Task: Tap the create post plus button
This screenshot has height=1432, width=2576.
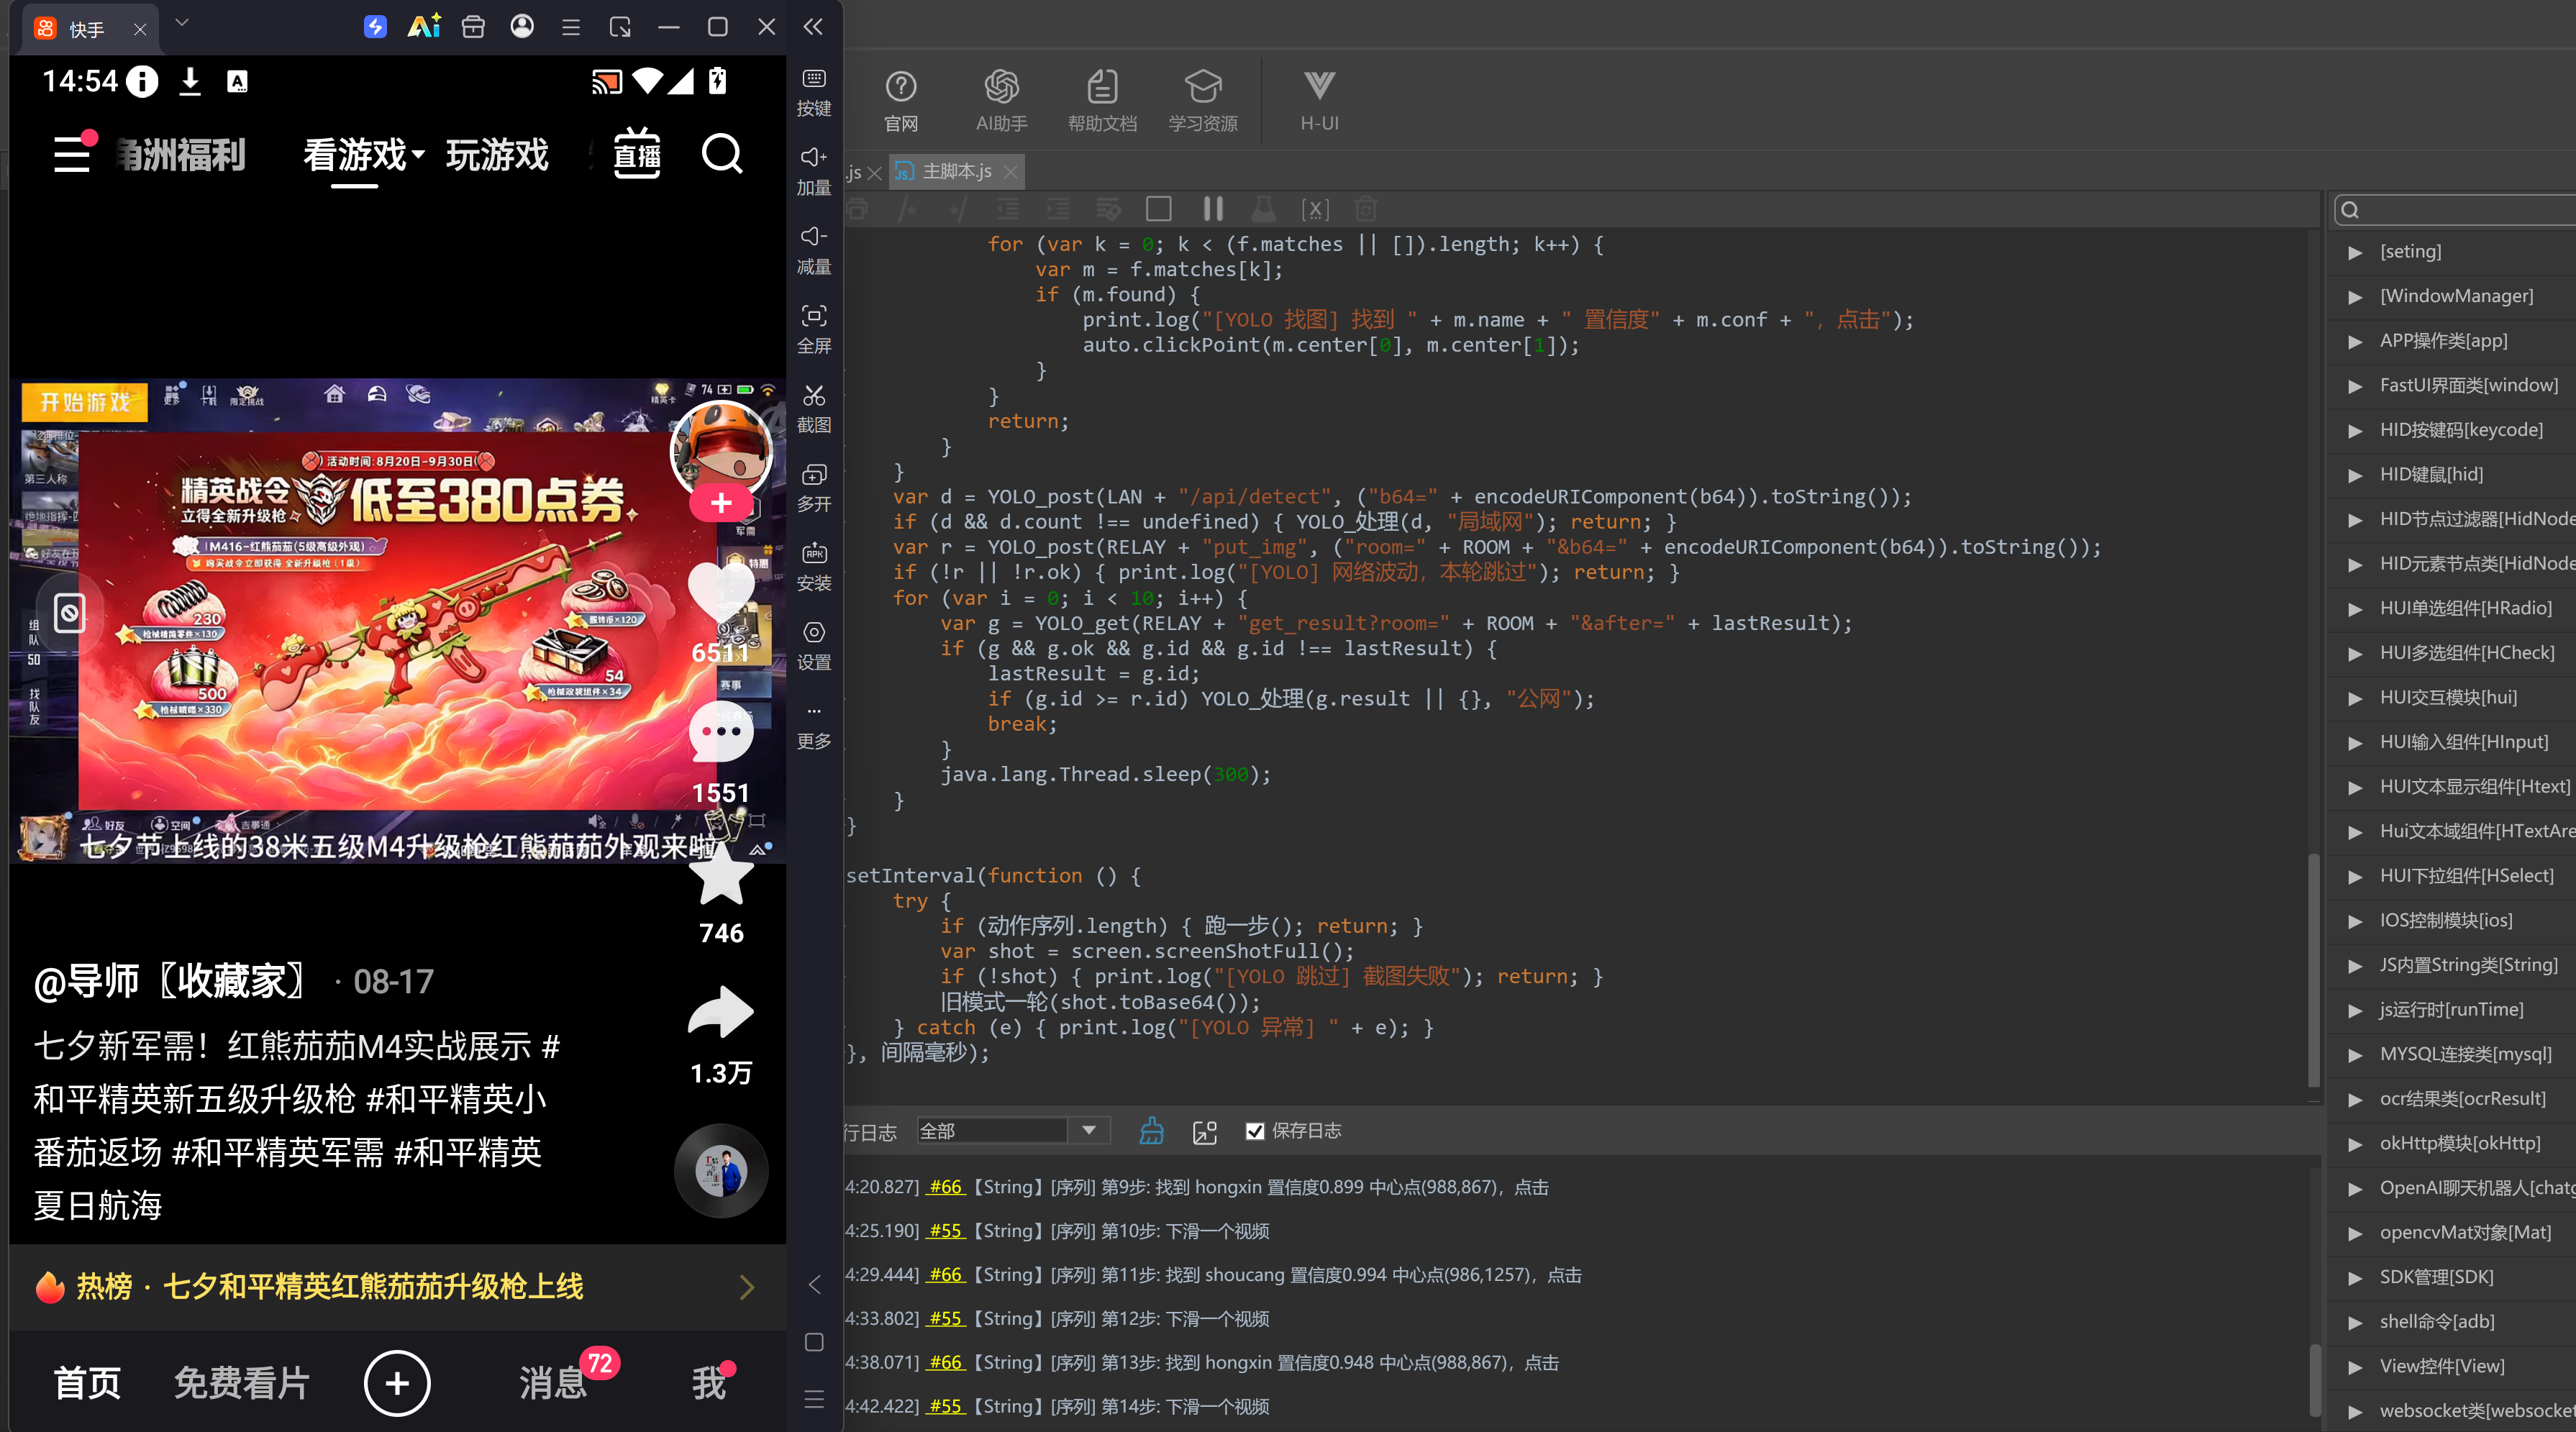Action: click(x=397, y=1383)
